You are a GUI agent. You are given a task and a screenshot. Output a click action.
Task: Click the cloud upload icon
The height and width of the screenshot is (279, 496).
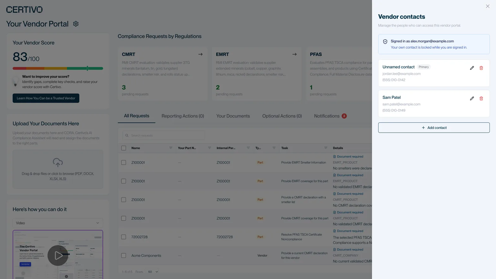[x=58, y=162]
